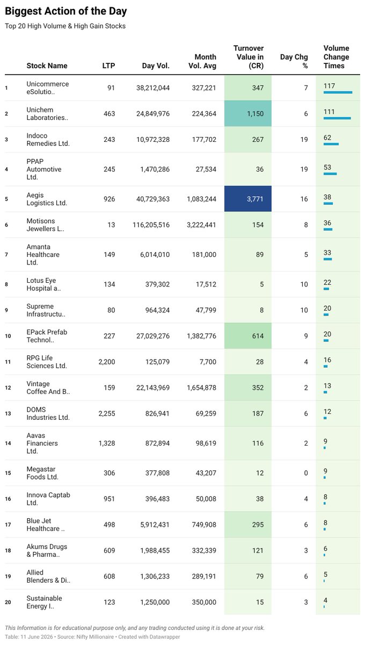Click the 1,328 LTP for Aavas Financiers
365x645 pixels.
coord(107,443)
